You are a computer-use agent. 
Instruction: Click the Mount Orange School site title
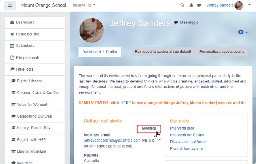(x=44, y=5)
